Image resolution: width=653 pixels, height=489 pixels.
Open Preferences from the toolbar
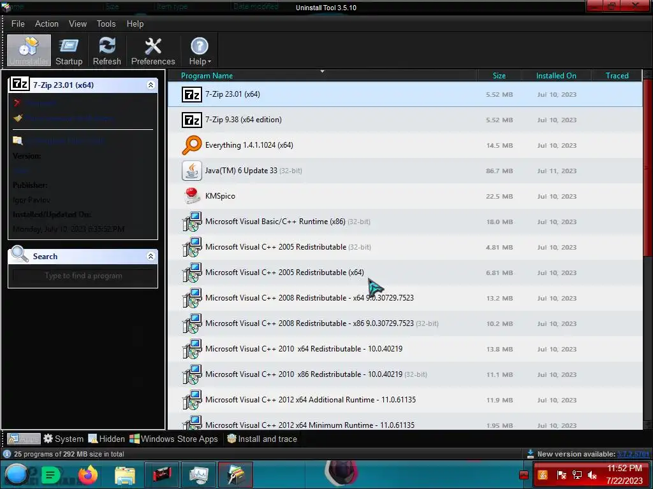click(x=153, y=51)
